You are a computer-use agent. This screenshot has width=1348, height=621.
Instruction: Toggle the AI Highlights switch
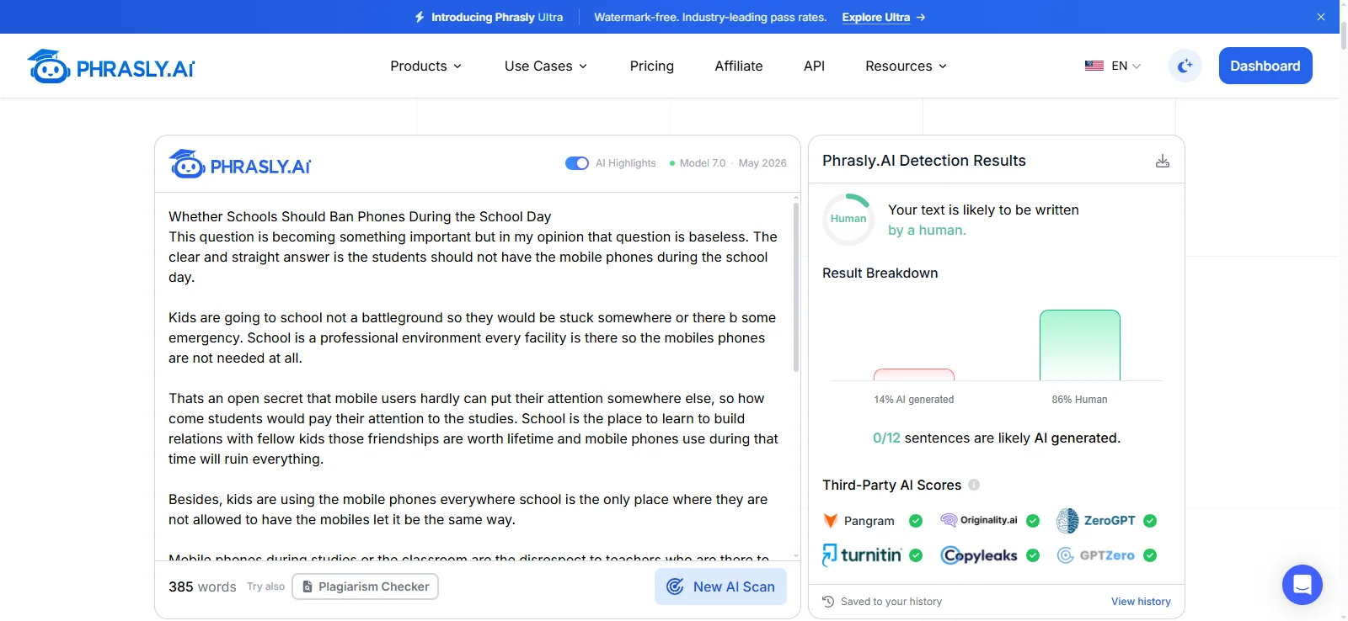(x=577, y=163)
